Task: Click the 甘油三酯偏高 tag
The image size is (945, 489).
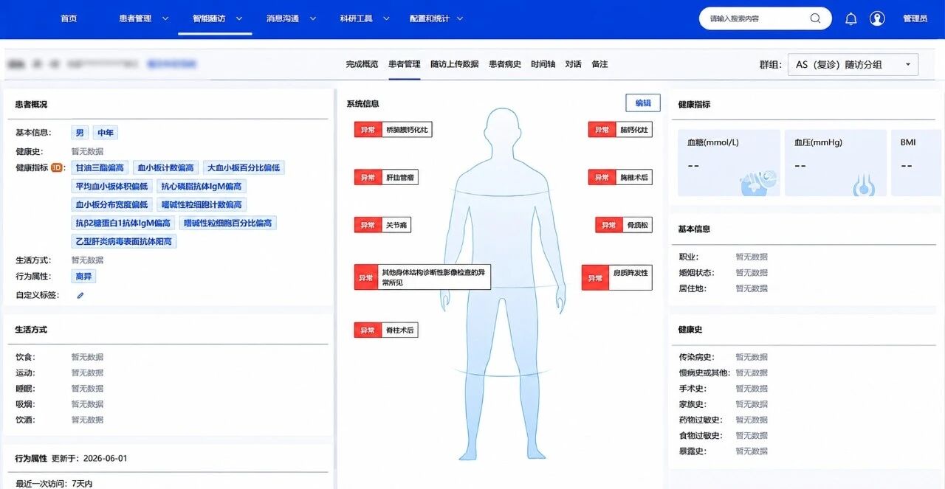Action: click(x=100, y=168)
